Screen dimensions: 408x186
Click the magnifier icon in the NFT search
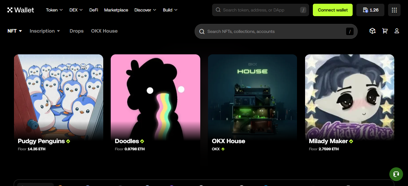pos(202,31)
